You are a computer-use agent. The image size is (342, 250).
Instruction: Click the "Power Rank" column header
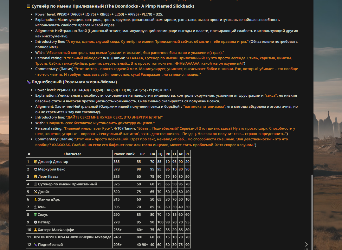(x=124, y=154)
